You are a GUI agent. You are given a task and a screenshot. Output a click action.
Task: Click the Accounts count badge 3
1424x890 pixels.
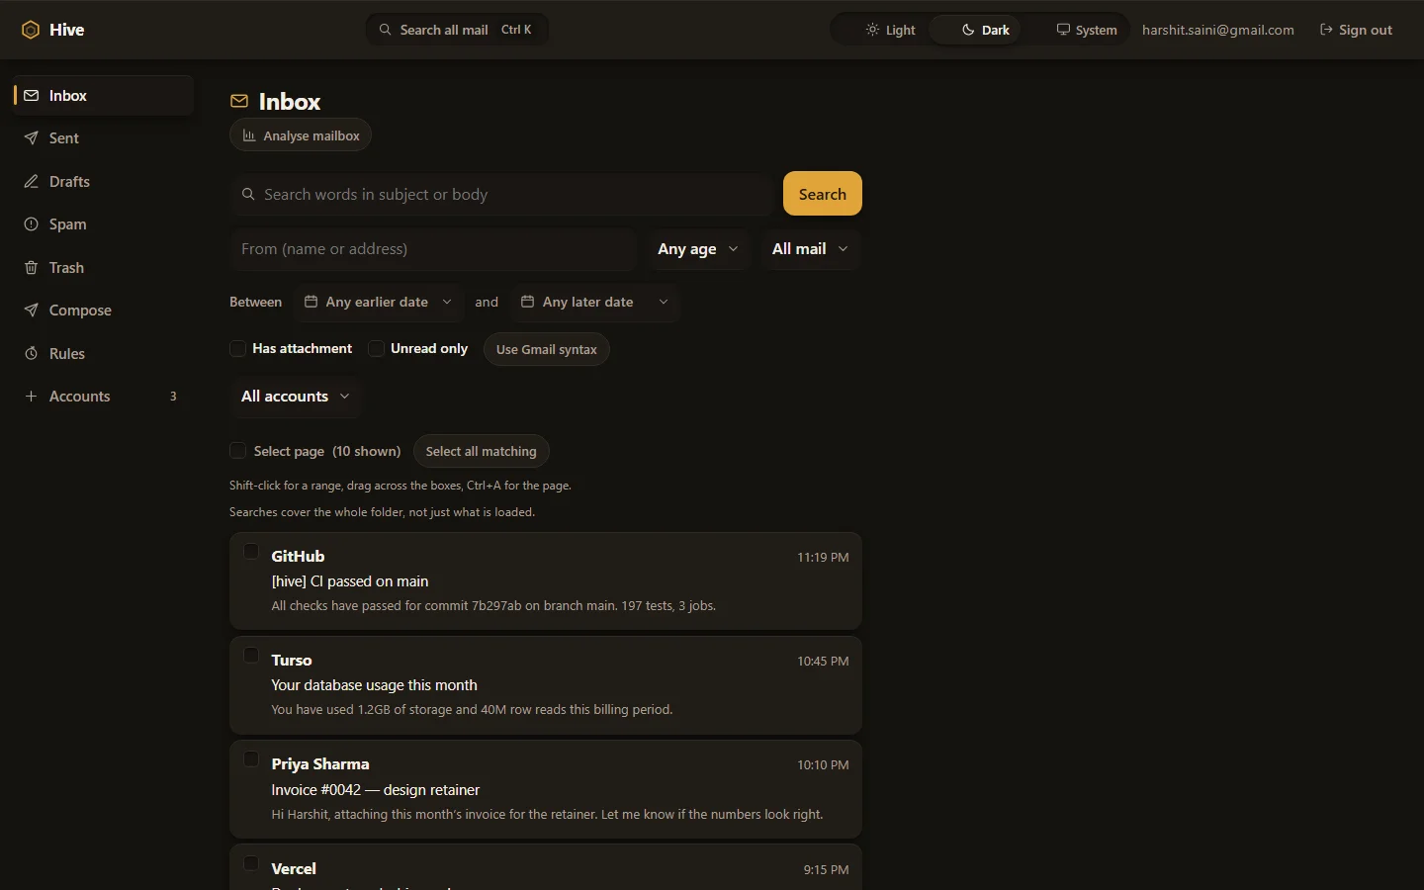pyautogui.click(x=173, y=397)
